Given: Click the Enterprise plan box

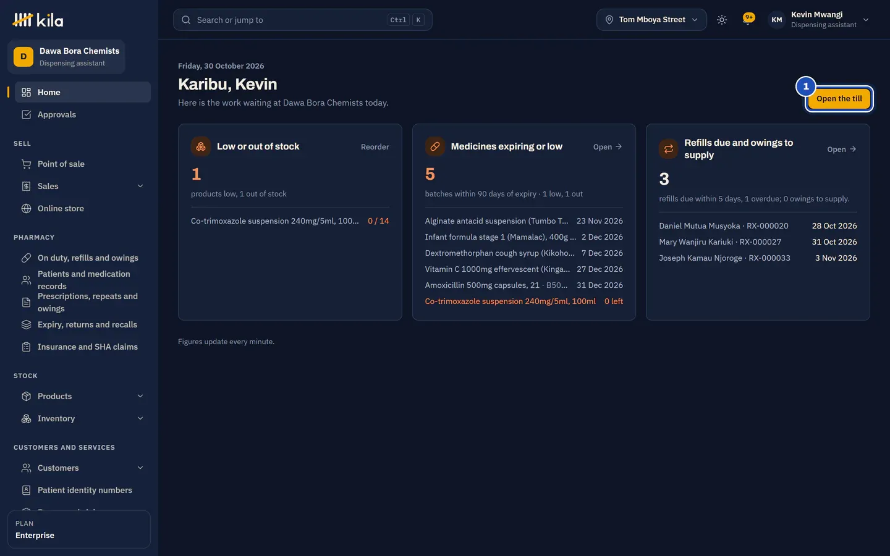Looking at the screenshot, I should (x=79, y=529).
